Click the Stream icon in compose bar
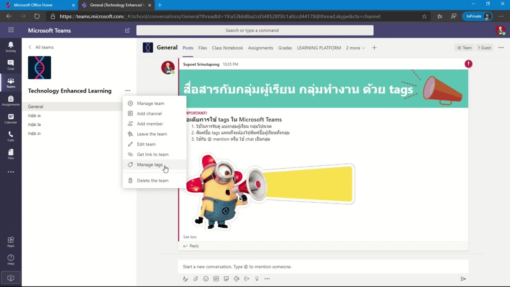The height and width of the screenshot is (287, 510). (247, 279)
